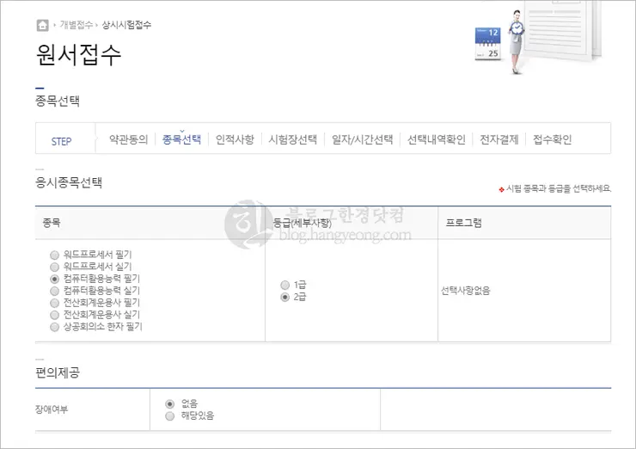636x449 pixels.
Task: Click the 장애여부 row label
Action: pyautogui.click(x=52, y=409)
